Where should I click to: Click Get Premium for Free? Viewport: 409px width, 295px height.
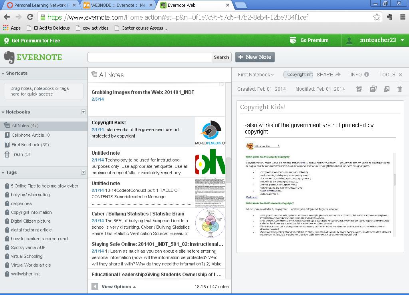[36, 41]
